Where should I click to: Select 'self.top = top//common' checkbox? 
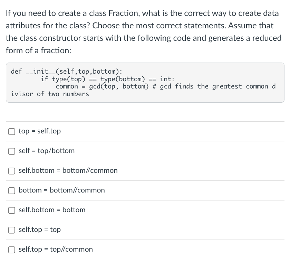tap(11, 250)
